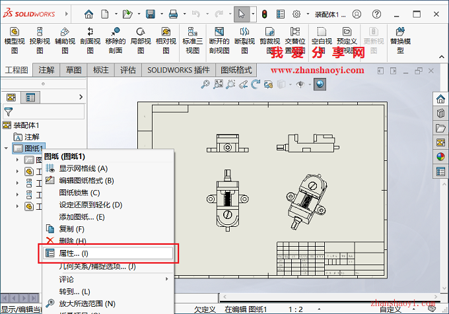Viewport: 449px width, 314px height.
Task: Choose 属性... (I) from the context menu
Action: tap(108, 253)
